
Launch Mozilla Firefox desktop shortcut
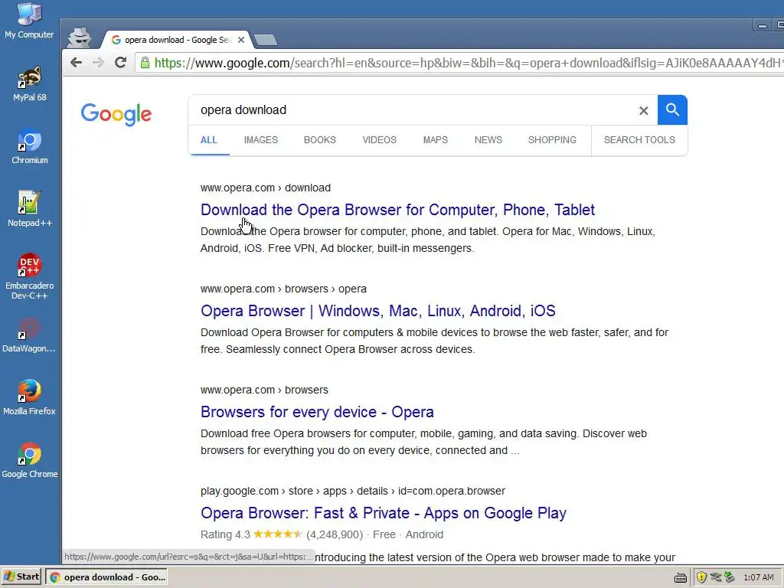[29, 397]
